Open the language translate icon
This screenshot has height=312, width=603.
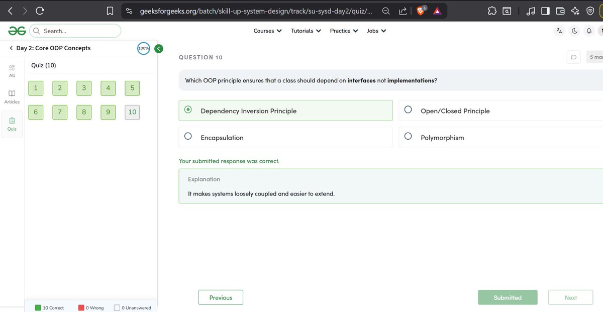click(559, 31)
